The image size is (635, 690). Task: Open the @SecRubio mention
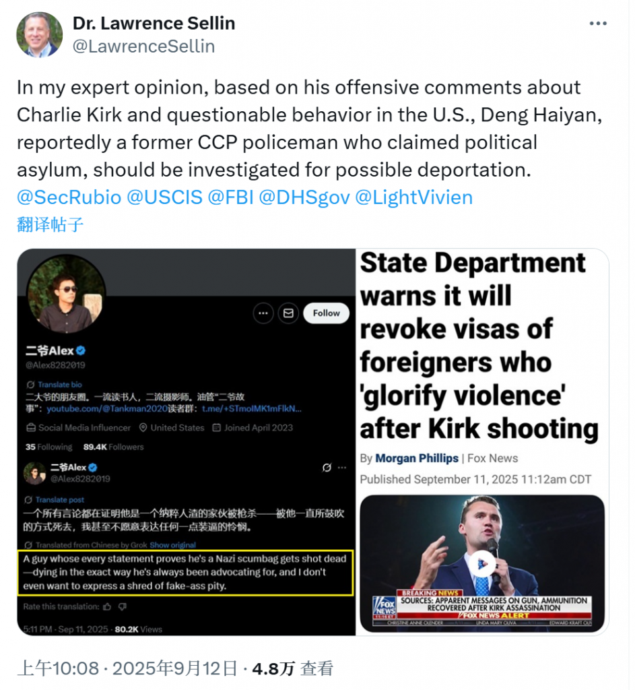point(69,197)
